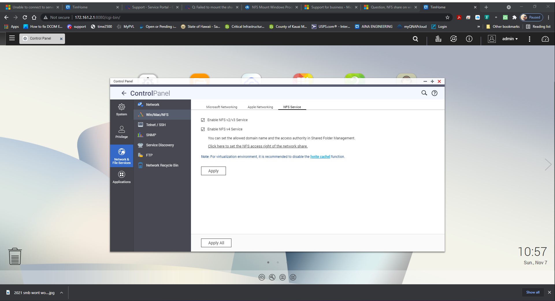Open the admin user dropdown

510,39
